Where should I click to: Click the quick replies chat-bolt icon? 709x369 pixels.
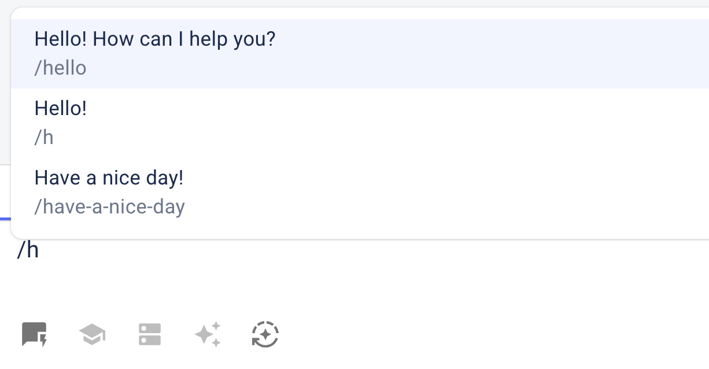pyautogui.click(x=34, y=334)
